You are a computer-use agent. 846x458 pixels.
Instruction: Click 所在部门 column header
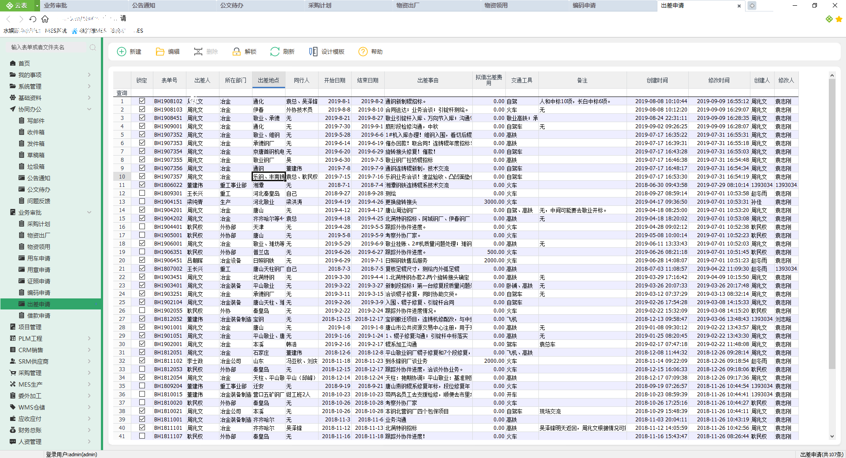coord(235,80)
